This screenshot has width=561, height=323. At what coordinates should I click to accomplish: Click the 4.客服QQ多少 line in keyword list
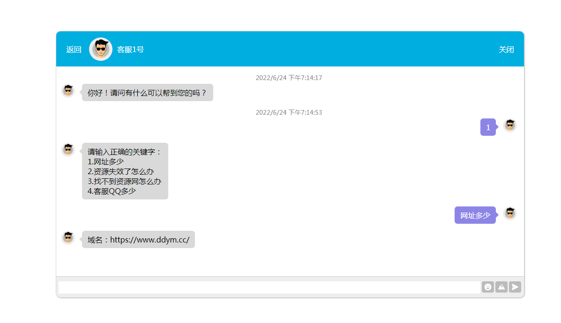pos(112,191)
